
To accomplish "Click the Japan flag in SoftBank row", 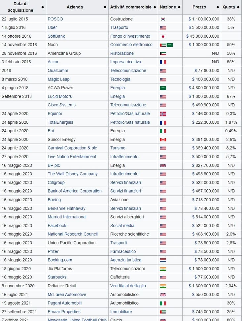I will coord(163,36).
